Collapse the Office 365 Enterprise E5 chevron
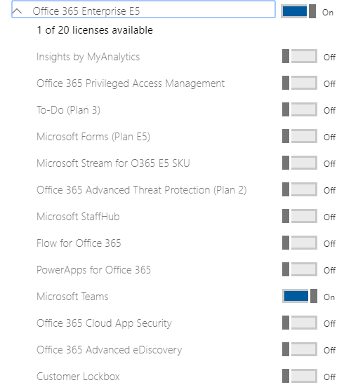Image resolution: width=344 pixels, height=392 pixels. tap(18, 11)
